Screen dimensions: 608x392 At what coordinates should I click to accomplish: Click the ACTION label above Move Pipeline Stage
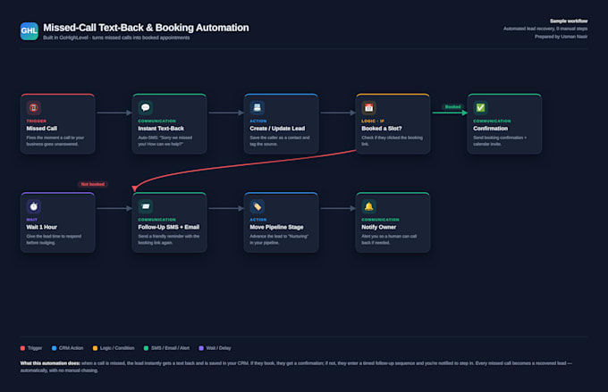[x=258, y=220]
